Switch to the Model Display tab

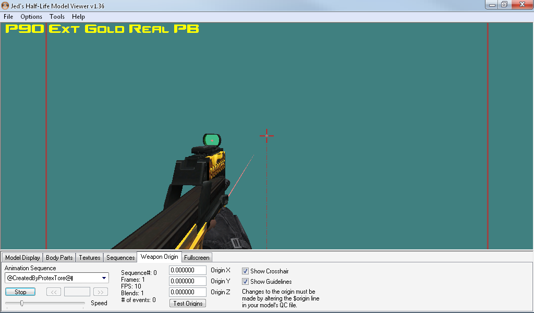[x=22, y=258]
